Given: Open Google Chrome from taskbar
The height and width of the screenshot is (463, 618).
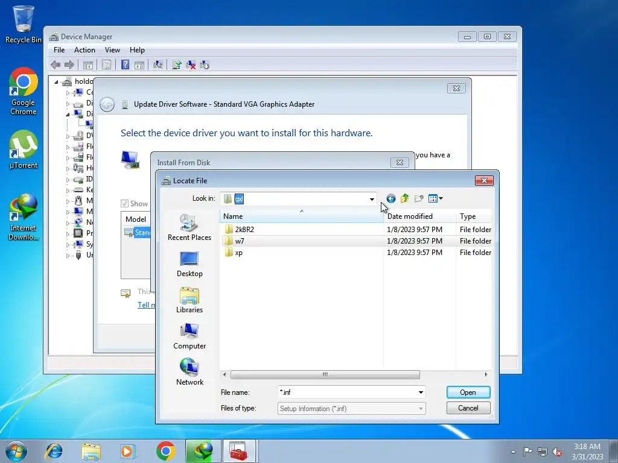Looking at the screenshot, I should (165, 451).
